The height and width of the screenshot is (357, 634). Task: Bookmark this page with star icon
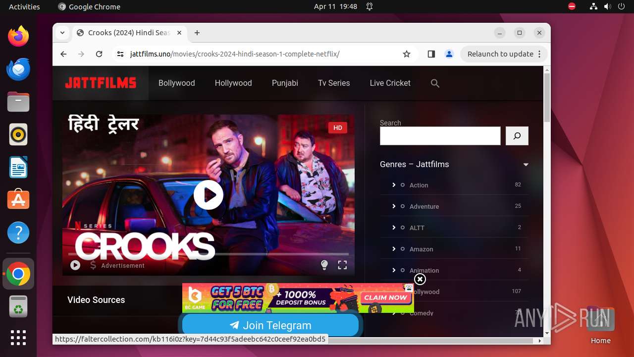pyautogui.click(x=407, y=54)
